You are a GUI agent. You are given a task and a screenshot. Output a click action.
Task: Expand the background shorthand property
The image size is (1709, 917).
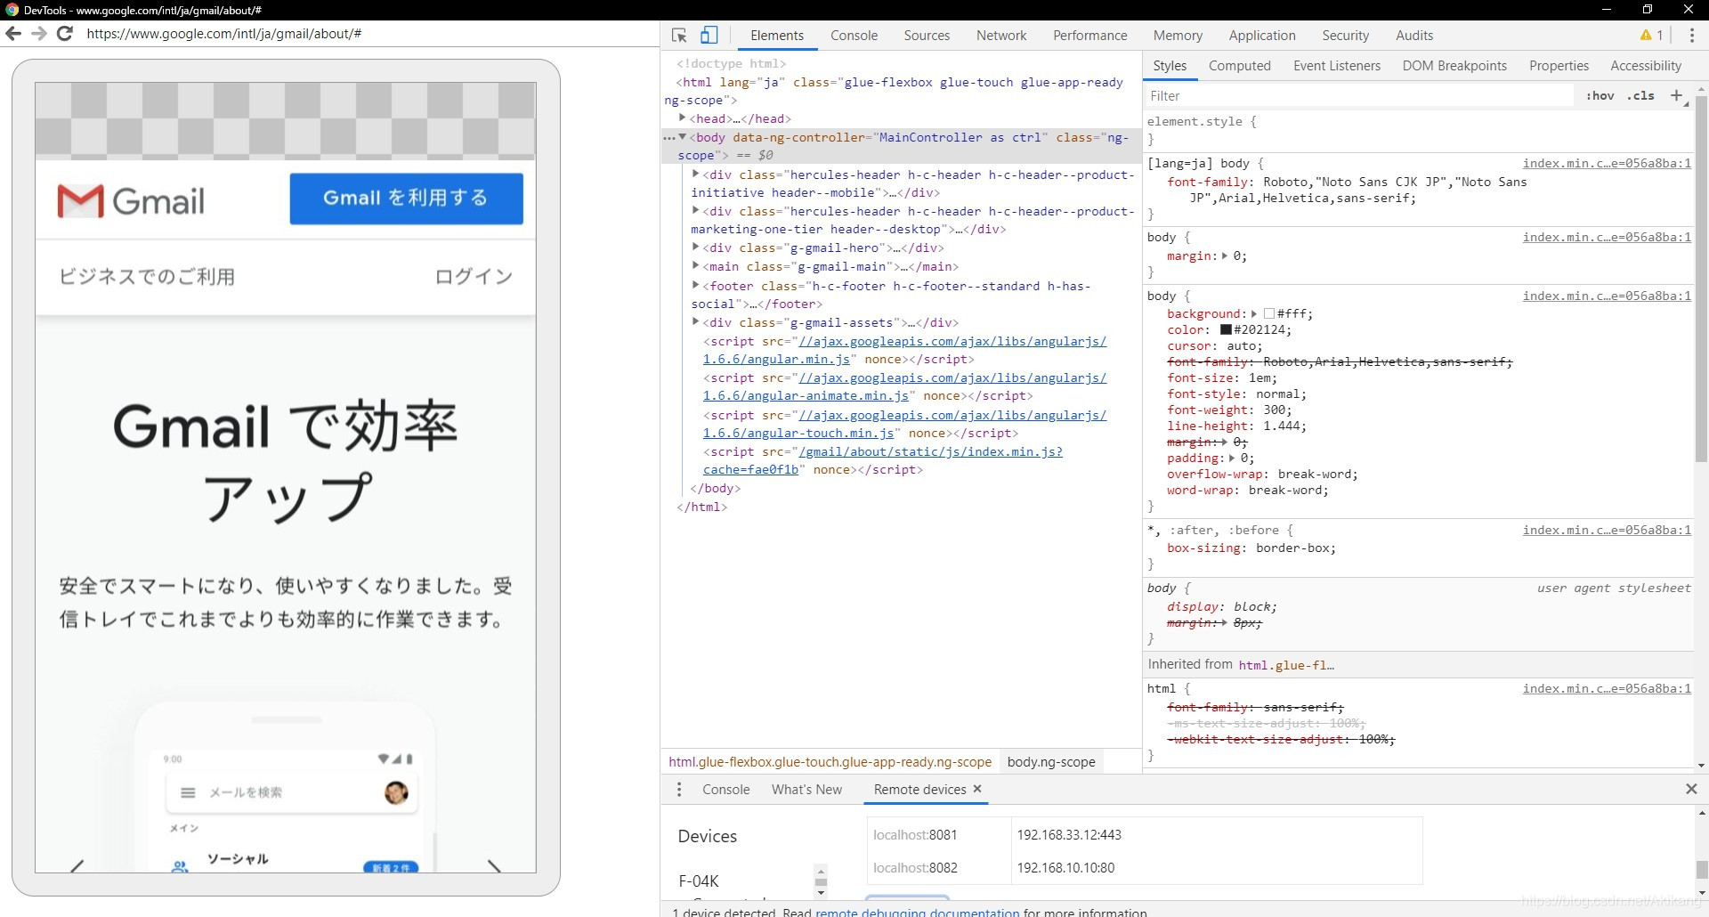click(1254, 313)
